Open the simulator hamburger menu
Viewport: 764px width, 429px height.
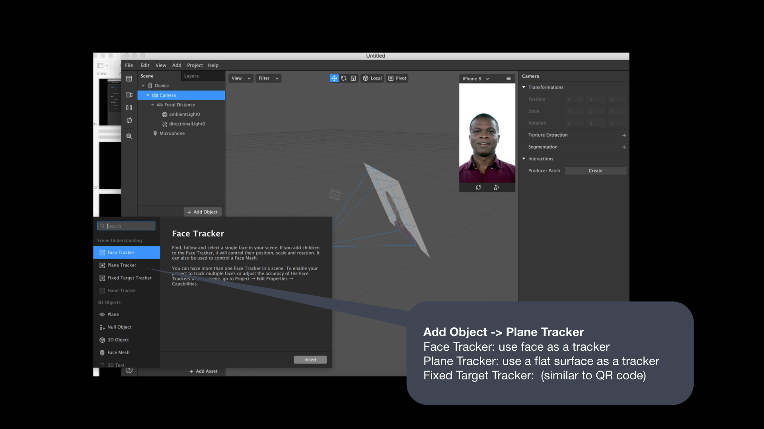[x=508, y=79]
